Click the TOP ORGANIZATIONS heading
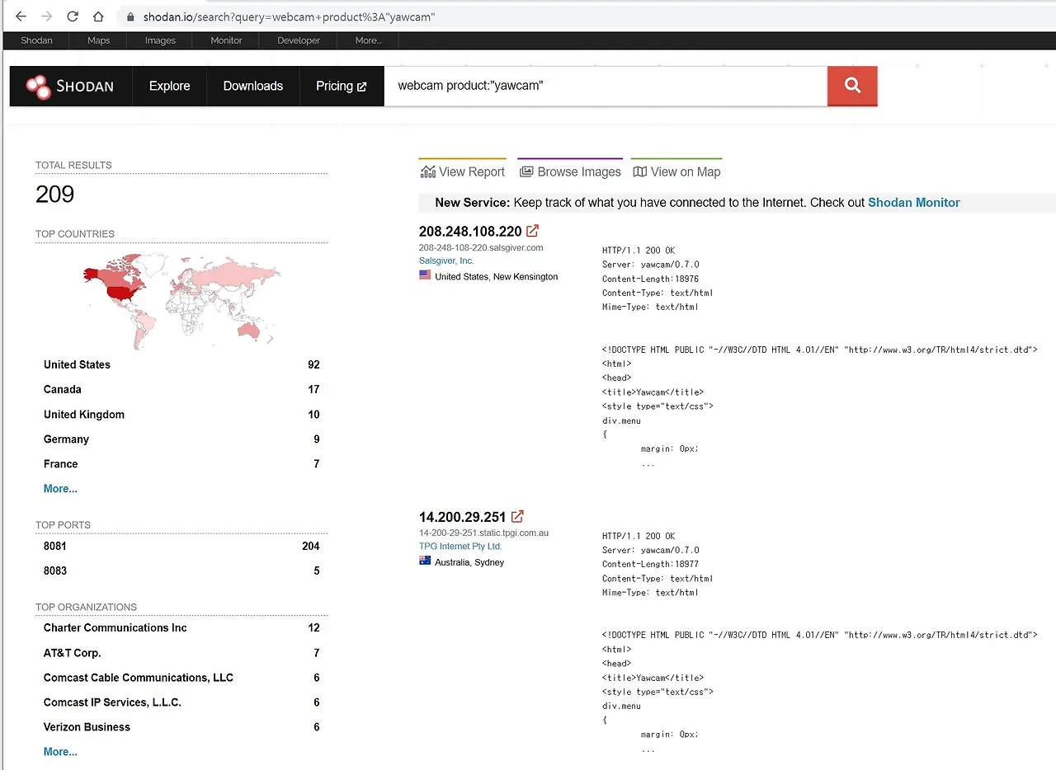The height and width of the screenshot is (770, 1056). click(86, 608)
